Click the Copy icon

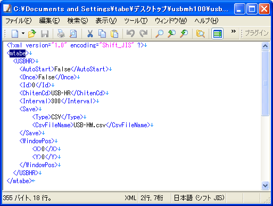point(102,34)
